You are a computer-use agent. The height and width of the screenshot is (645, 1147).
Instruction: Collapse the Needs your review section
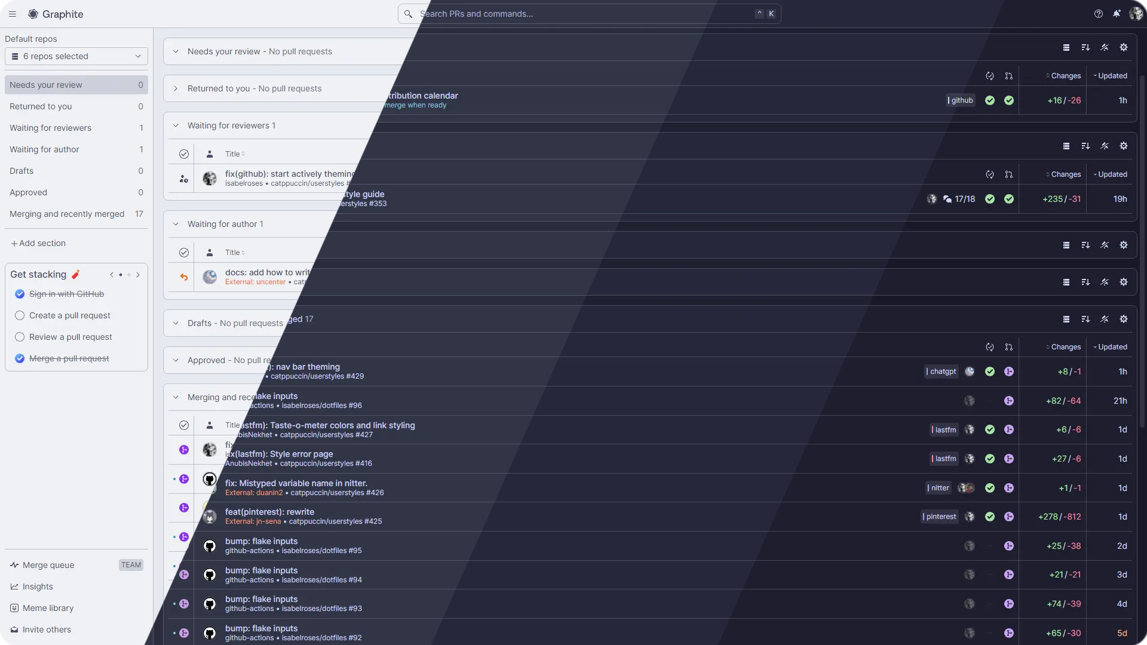coord(176,51)
